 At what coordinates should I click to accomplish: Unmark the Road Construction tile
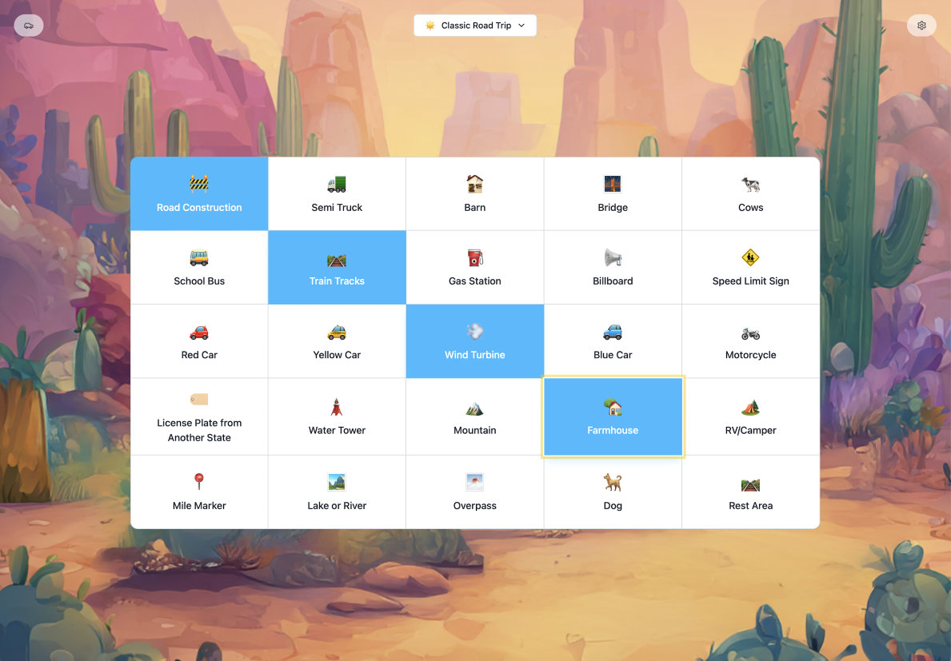pos(199,194)
